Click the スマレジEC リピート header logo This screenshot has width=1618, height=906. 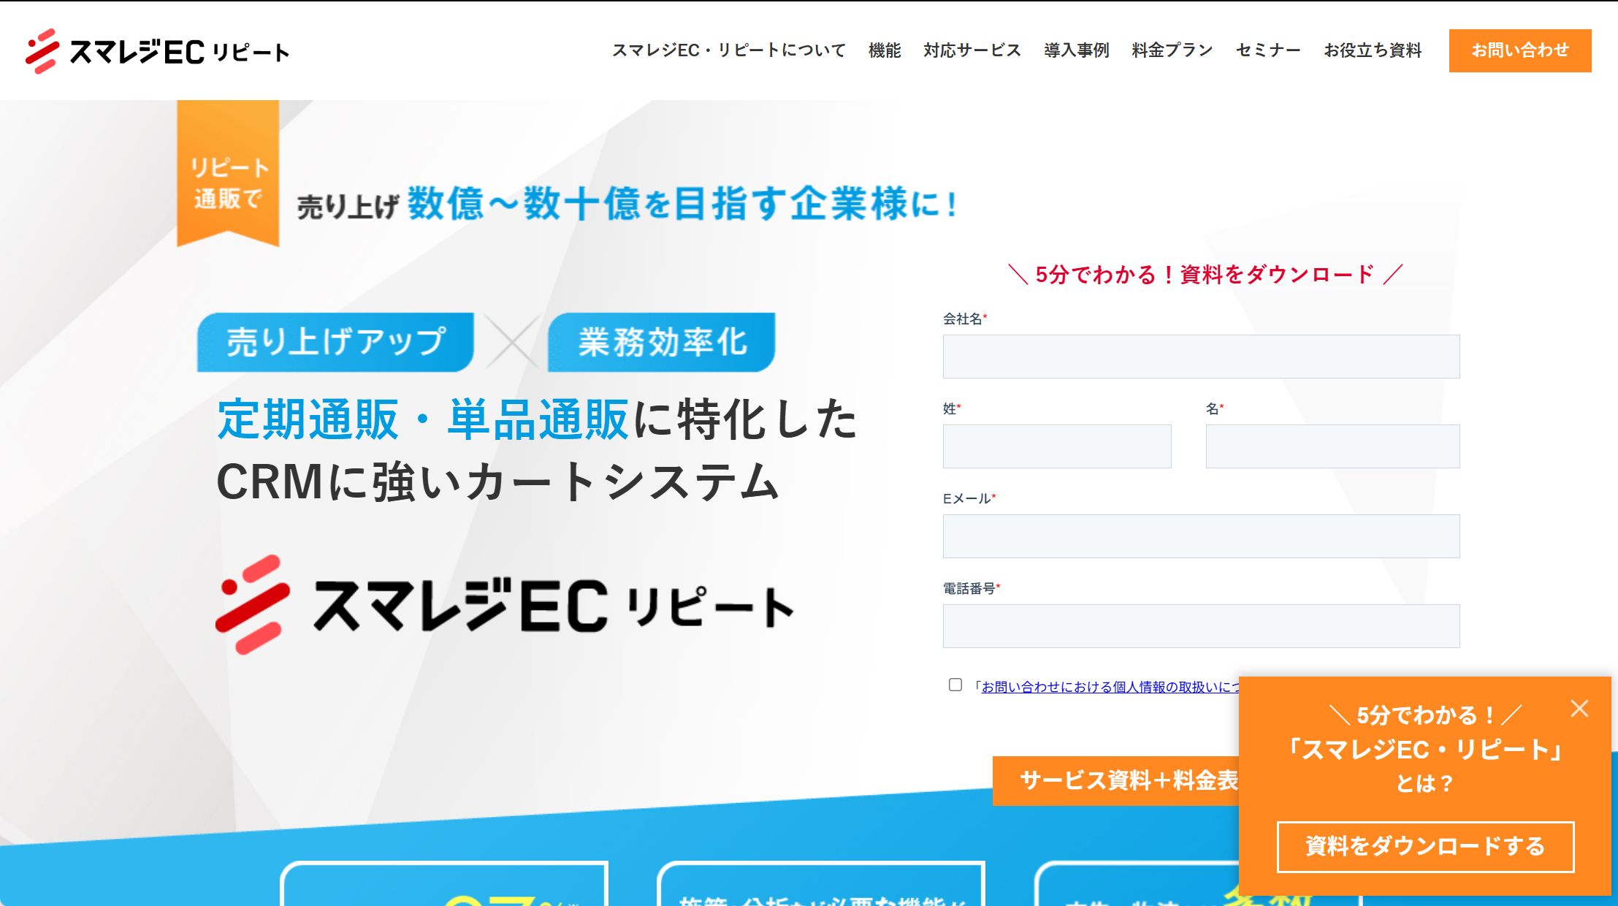[x=157, y=51]
